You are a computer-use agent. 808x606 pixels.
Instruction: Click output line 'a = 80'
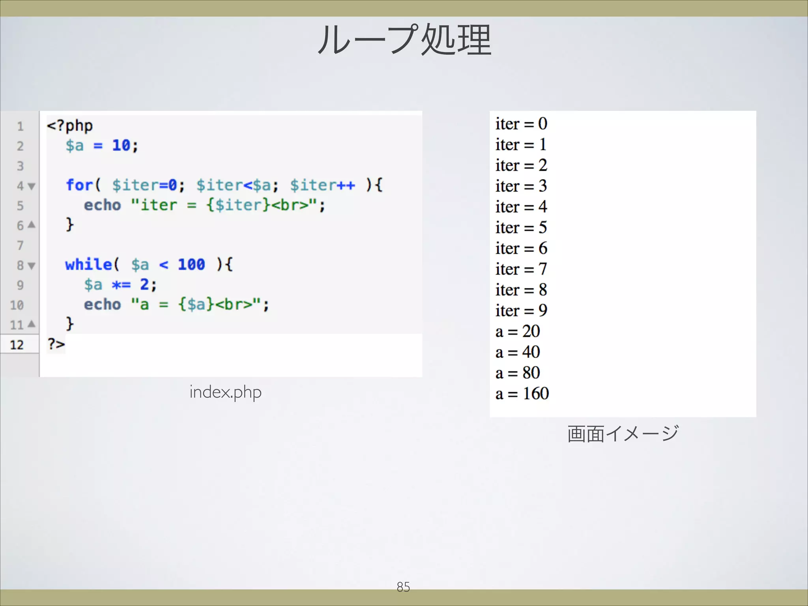click(x=518, y=373)
